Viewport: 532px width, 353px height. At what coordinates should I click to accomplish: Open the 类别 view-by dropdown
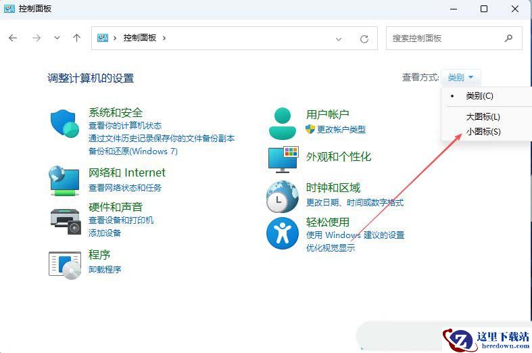[x=460, y=78]
